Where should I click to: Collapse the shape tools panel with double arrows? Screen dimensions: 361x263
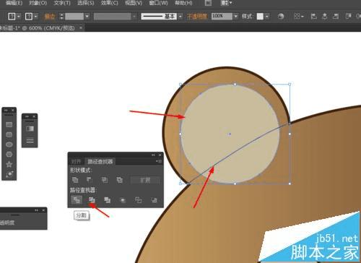point(6,110)
